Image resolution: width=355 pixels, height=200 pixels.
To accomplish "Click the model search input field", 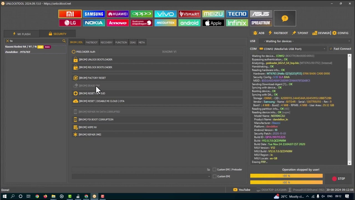I will coord(35,41).
